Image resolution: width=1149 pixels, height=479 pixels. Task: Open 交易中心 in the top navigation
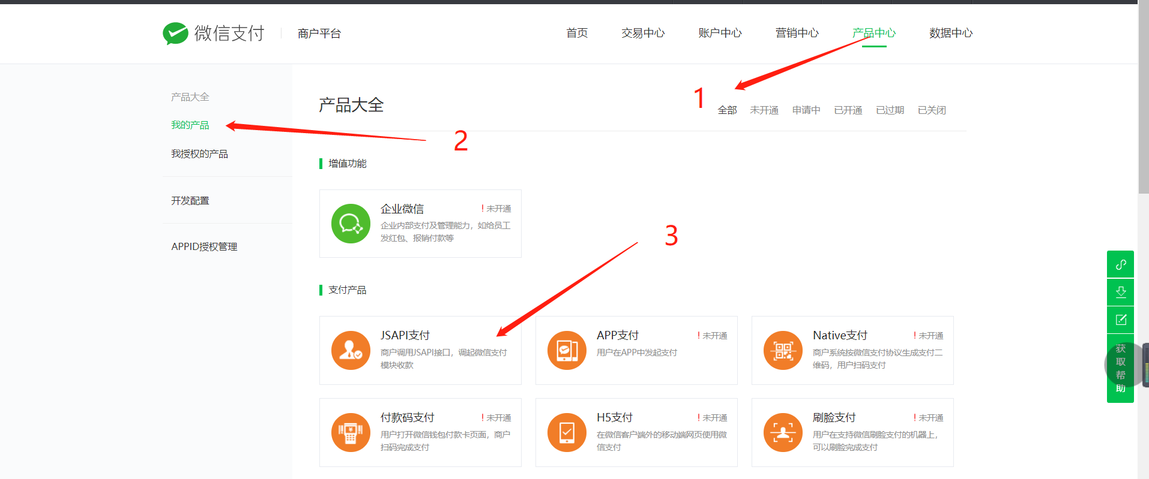point(643,33)
